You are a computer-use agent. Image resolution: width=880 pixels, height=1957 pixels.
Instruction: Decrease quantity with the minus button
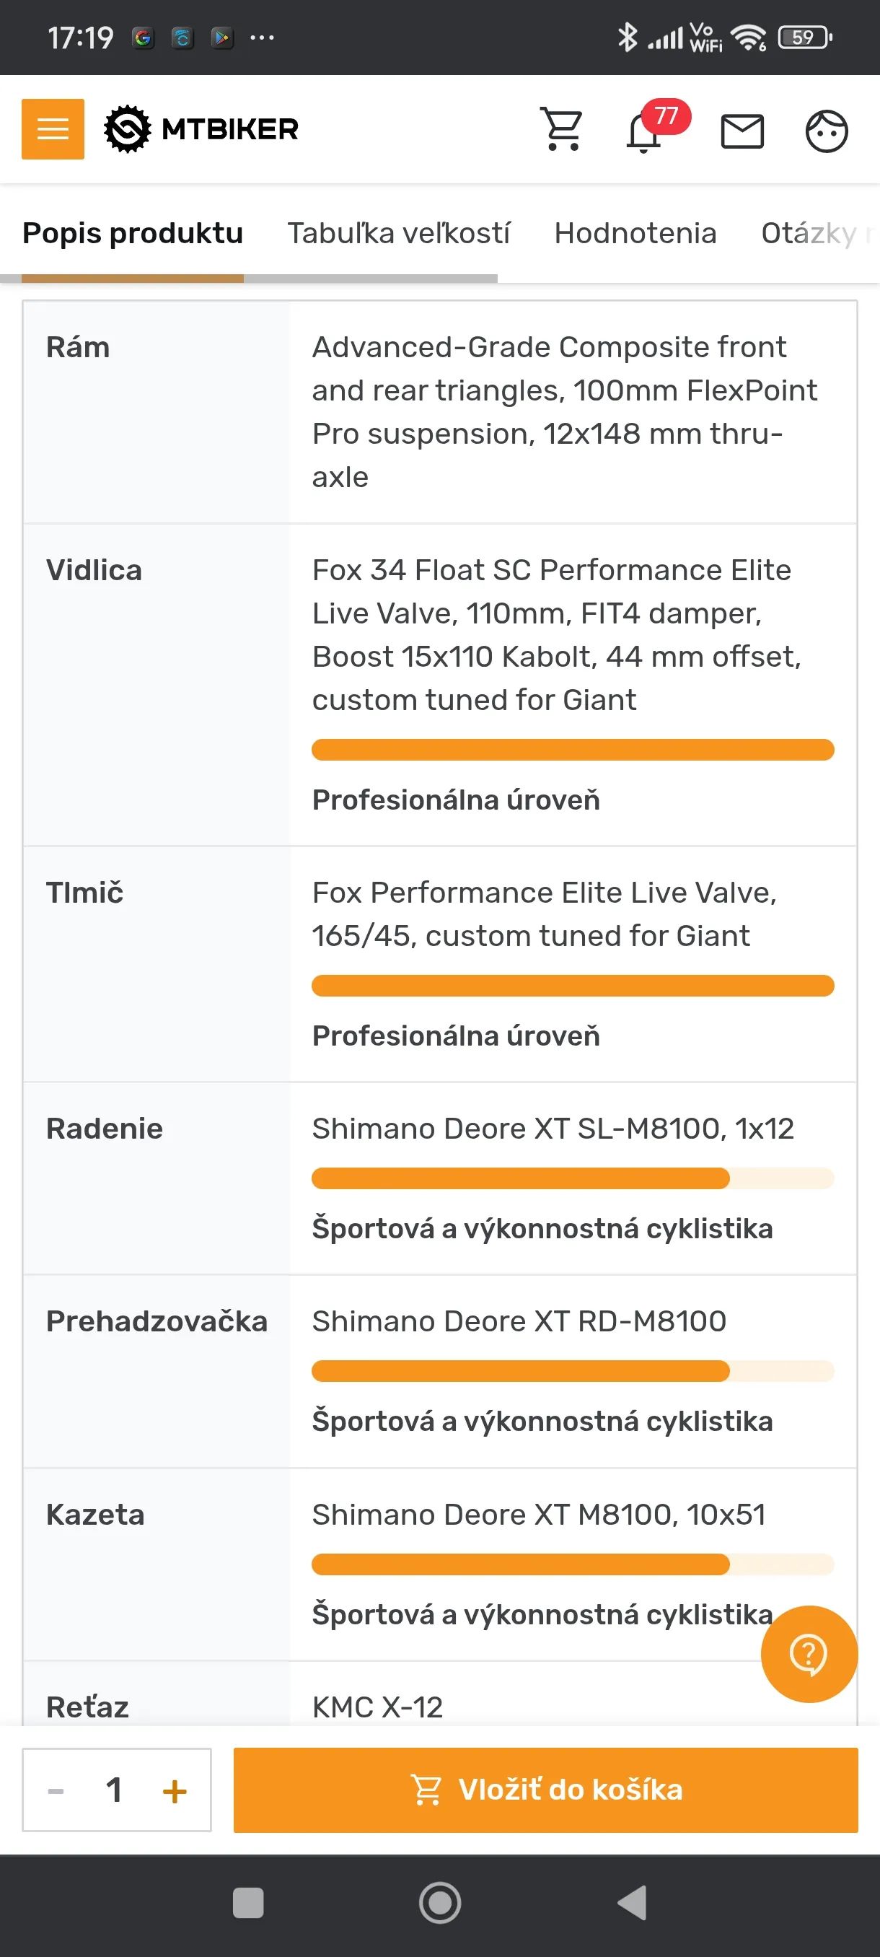pos(56,1790)
